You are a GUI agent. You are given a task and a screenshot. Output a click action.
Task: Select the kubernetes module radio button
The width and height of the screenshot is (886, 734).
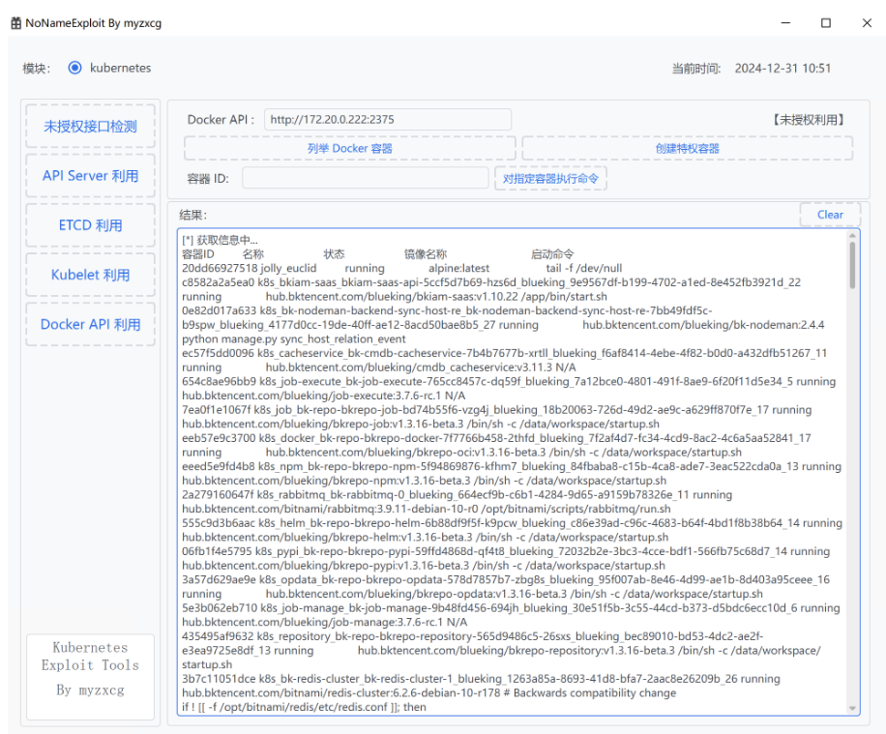tap(74, 68)
